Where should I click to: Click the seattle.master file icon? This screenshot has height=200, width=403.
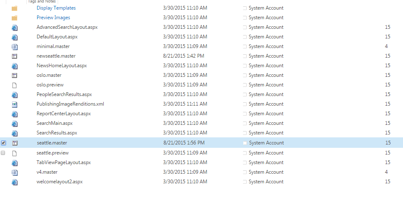click(15, 143)
